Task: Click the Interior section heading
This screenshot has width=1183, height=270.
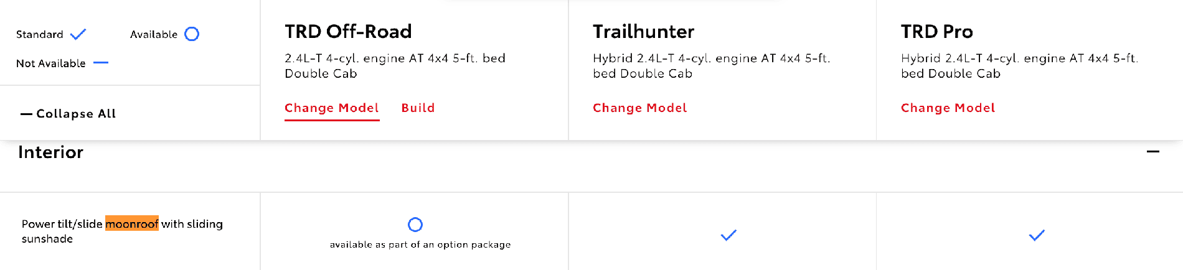Action: (50, 152)
